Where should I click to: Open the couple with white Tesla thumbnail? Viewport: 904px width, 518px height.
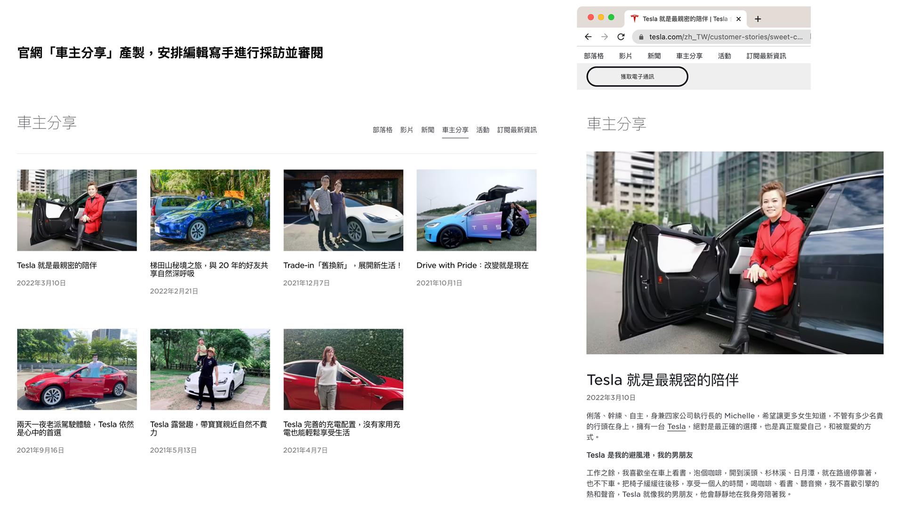(343, 210)
